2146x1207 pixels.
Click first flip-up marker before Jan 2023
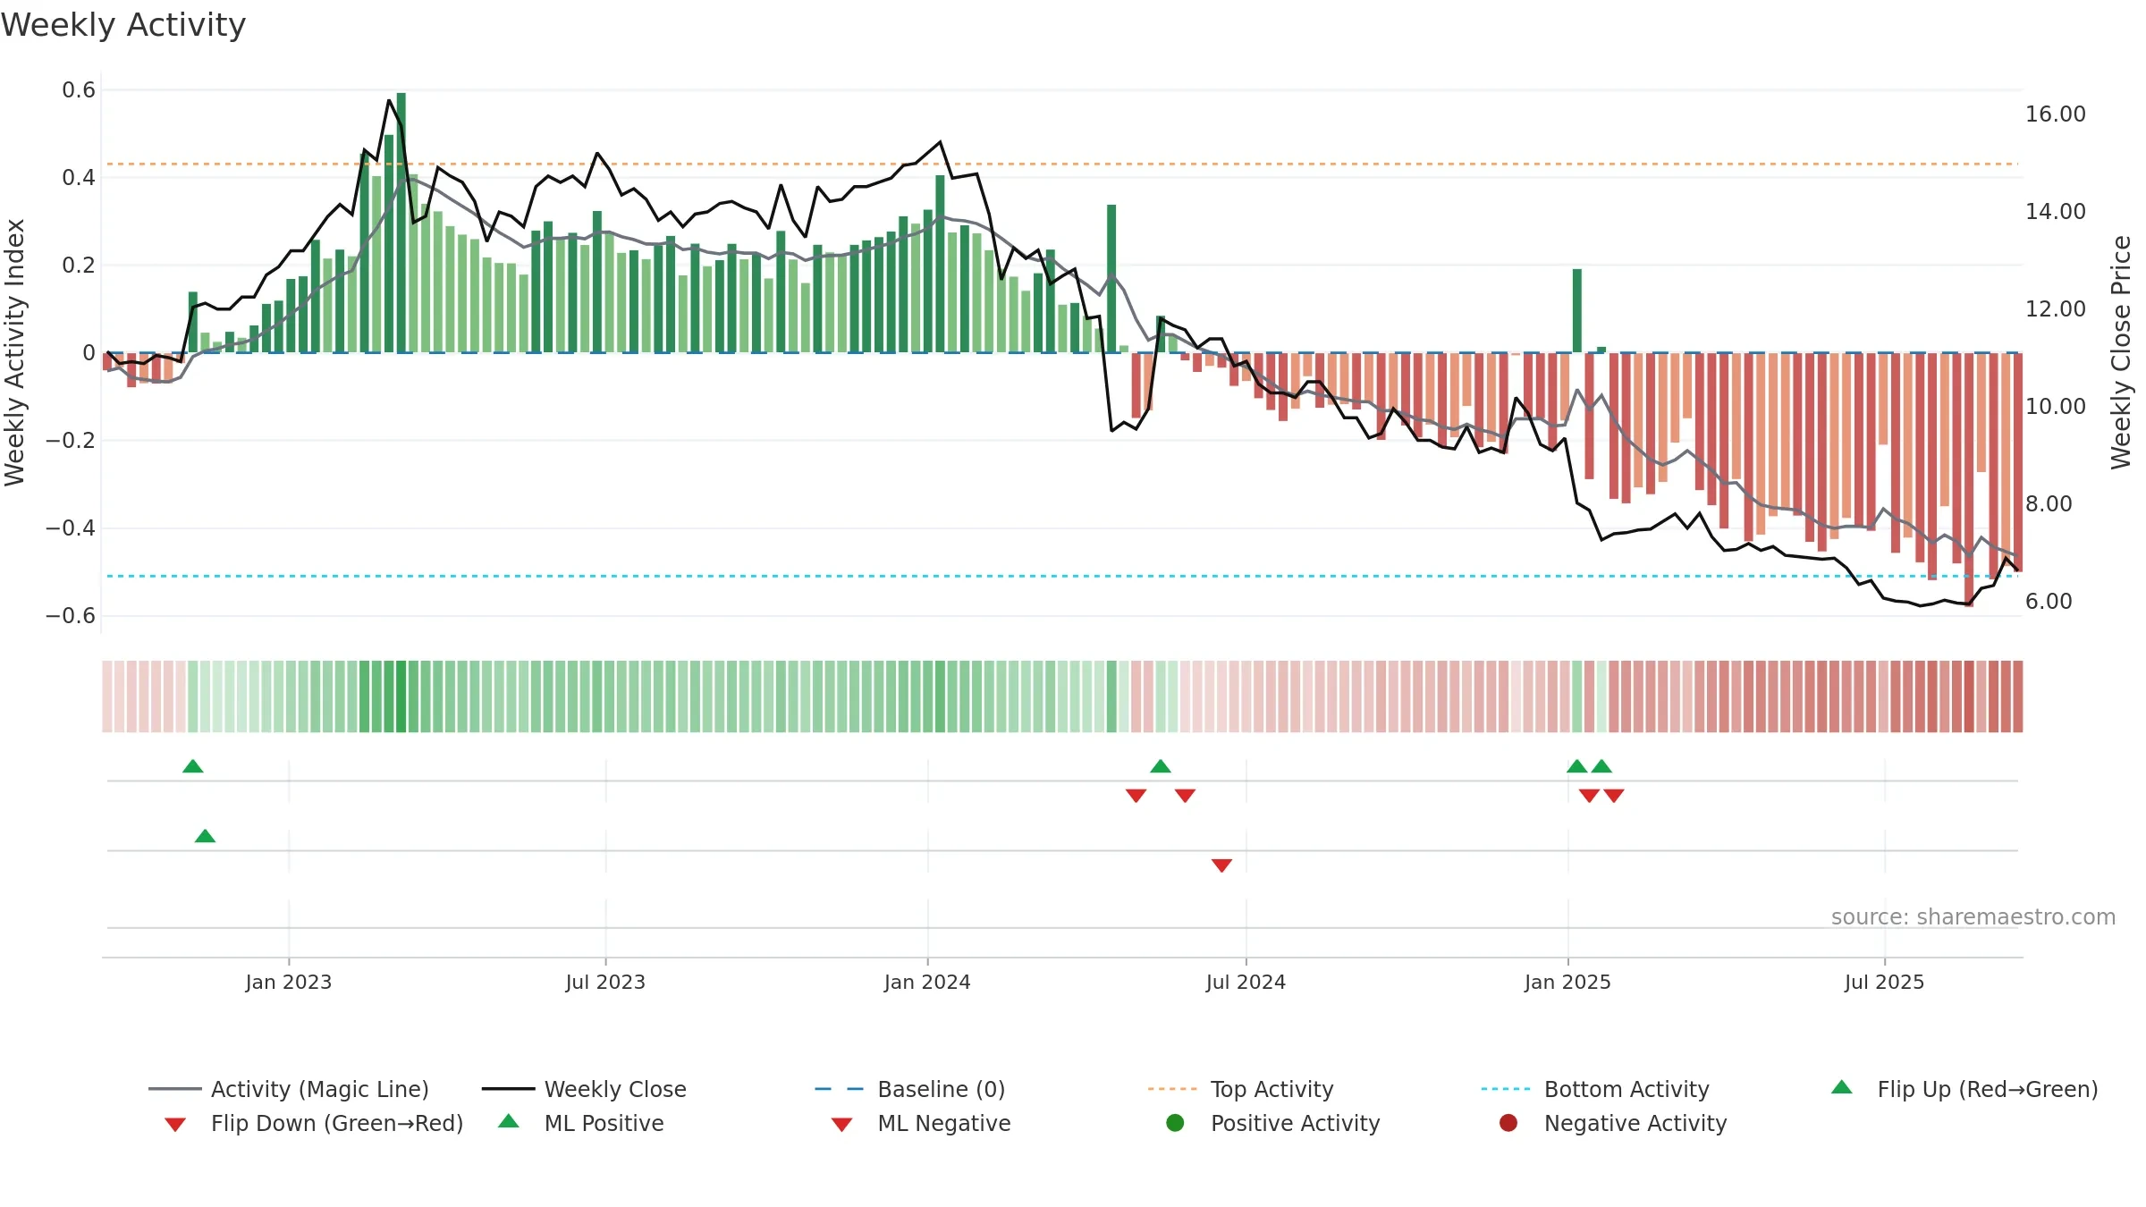pos(193,766)
